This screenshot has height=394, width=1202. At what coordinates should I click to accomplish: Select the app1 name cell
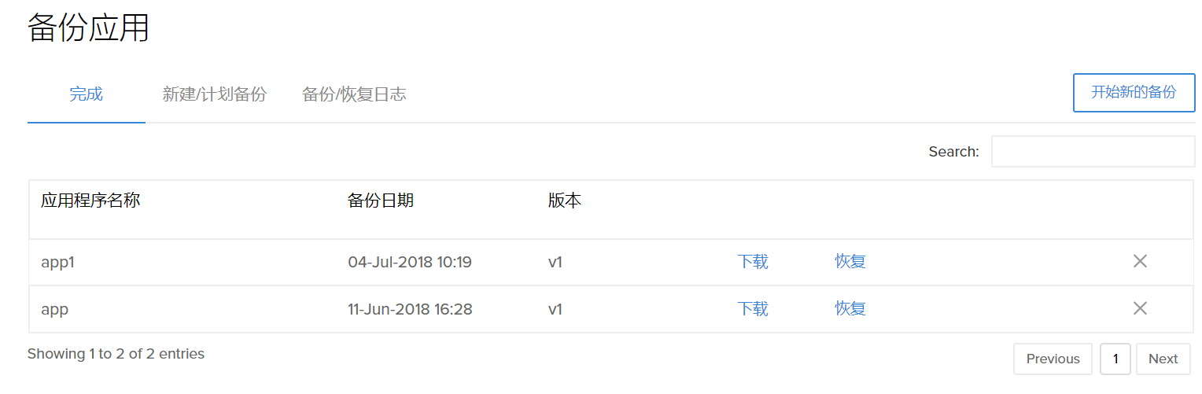click(57, 262)
